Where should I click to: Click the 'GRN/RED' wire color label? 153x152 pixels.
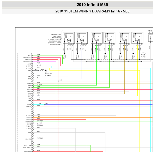pos(40,121)
